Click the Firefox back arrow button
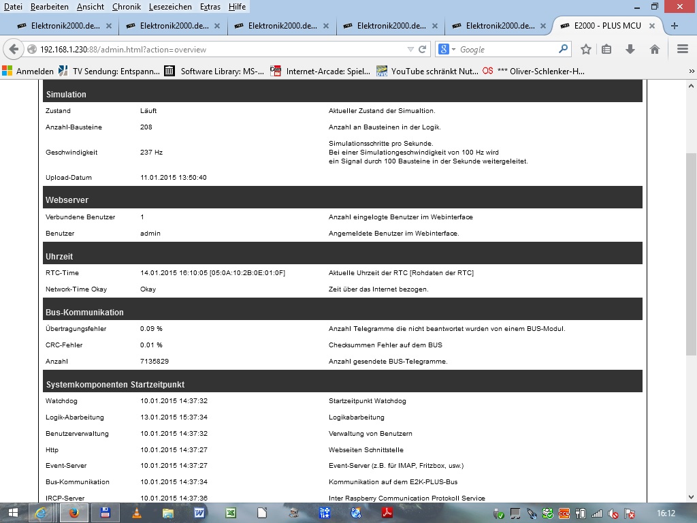This screenshot has height=523, width=697. (14, 49)
